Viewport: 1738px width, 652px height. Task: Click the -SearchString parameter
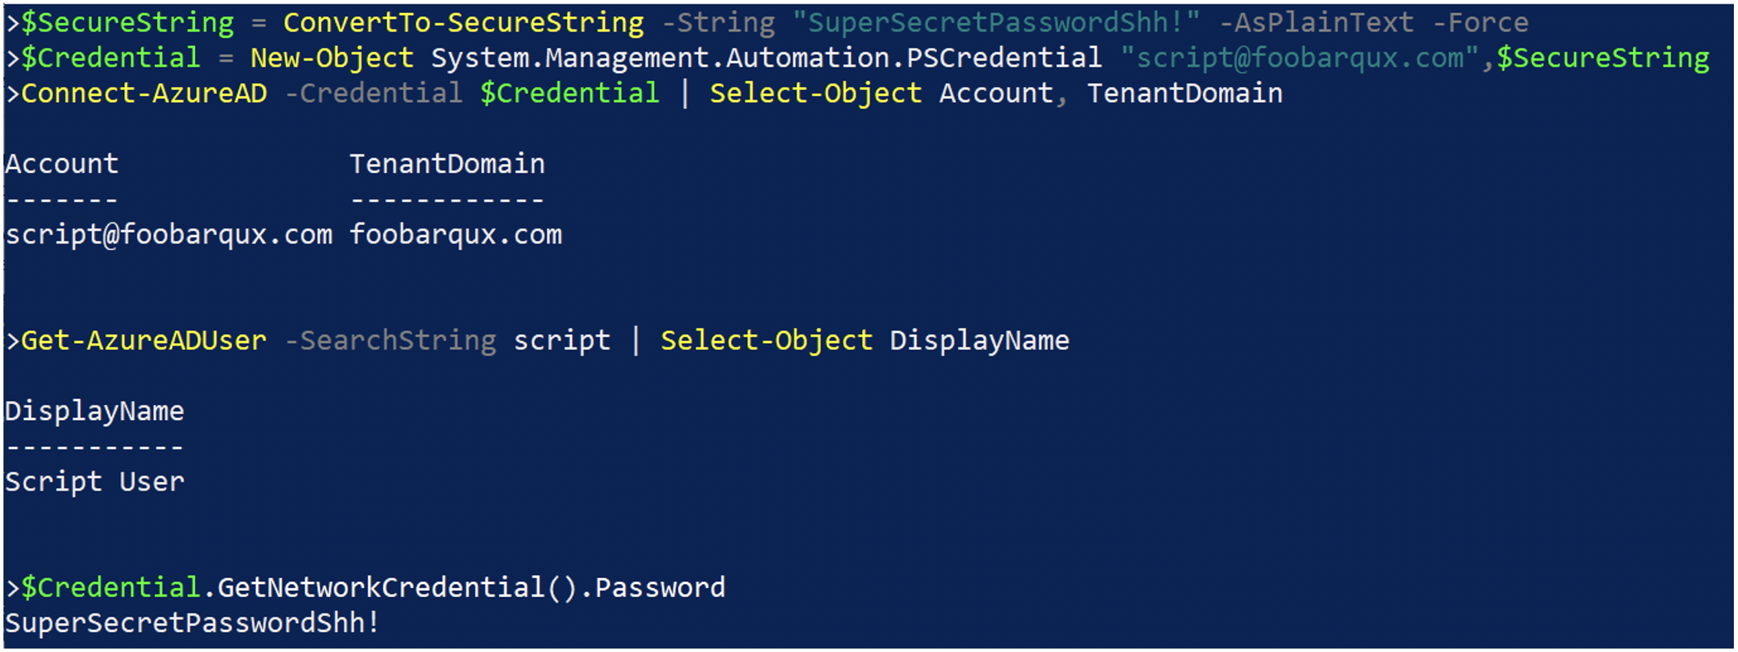click(x=391, y=341)
